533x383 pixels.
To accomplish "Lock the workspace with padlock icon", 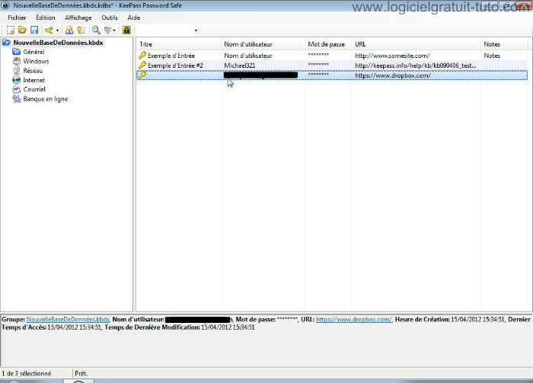I will (x=126, y=30).
